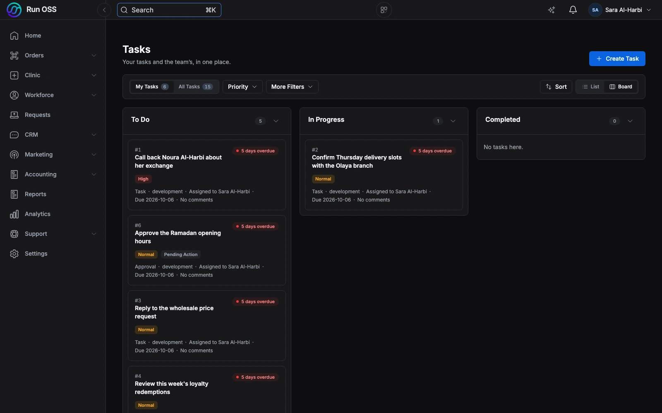Open Reports page in sidebar

pos(53,194)
